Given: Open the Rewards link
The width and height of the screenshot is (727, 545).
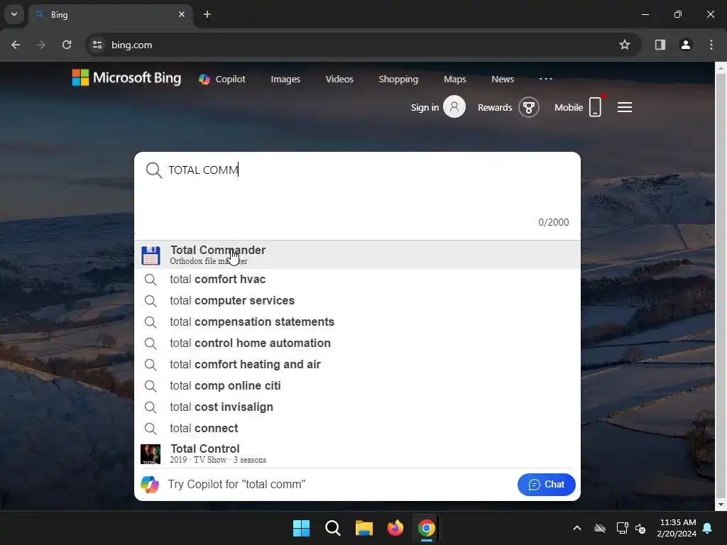Looking at the screenshot, I should (495, 108).
